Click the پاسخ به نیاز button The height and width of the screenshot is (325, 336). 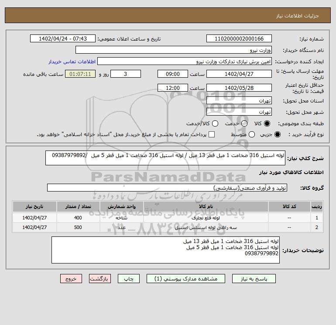pos(254,278)
